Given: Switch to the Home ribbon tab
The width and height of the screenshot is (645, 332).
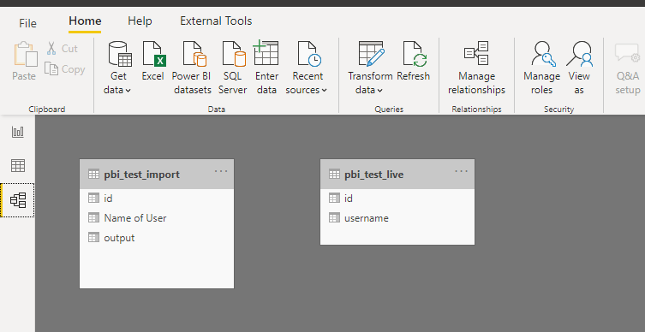Looking at the screenshot, I should pyautogui.click(x=85, y=21).
